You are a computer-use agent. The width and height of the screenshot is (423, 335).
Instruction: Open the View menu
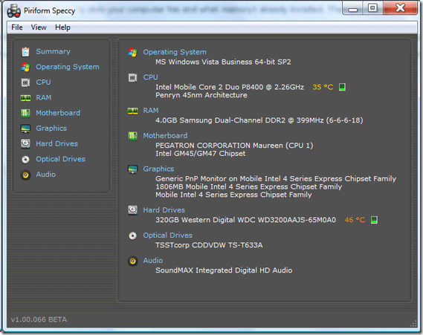pos(39,27)
